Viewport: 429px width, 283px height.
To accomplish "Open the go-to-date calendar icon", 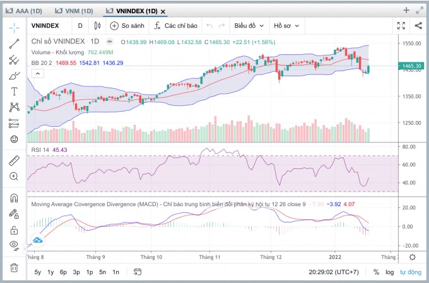I will (x=138, y=272).
